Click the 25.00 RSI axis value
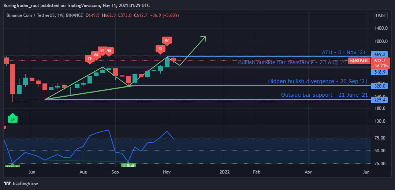 (380, 163)
